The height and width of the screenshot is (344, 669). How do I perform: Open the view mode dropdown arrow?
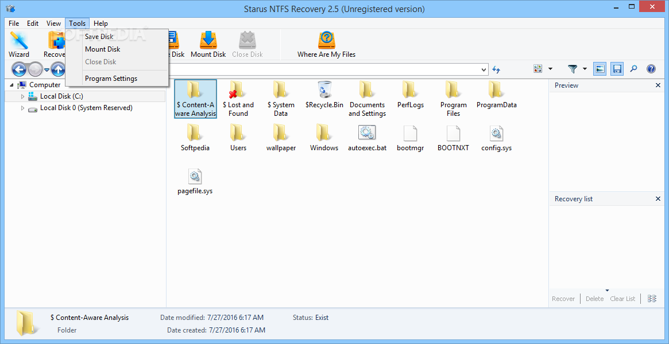[x=550, y=69]
